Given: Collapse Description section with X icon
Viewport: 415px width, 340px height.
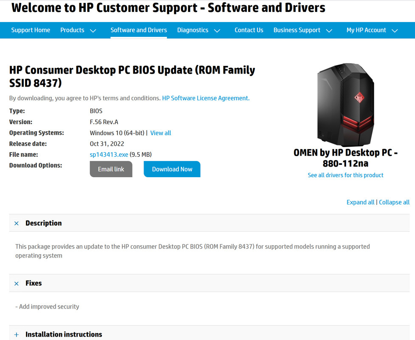Looking at the screenshot, I should pos(17,224).
